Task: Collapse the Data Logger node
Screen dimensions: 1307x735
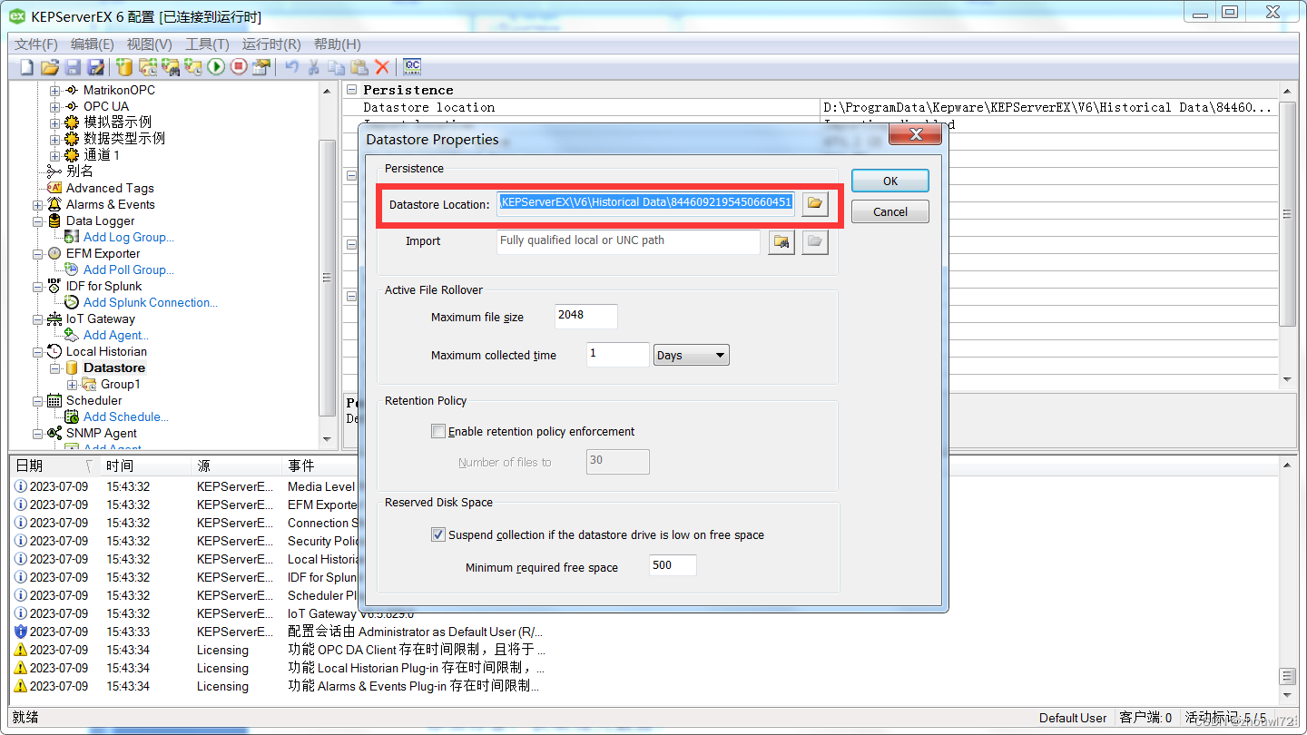Action: coord(38,220)
